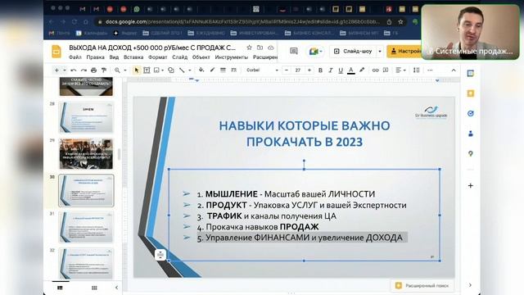
Task: Pick a highlight color
Action: (362, 70)
